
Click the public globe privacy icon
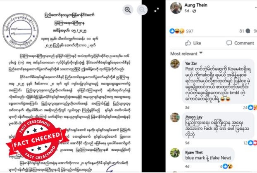click(x=194, y=11)
